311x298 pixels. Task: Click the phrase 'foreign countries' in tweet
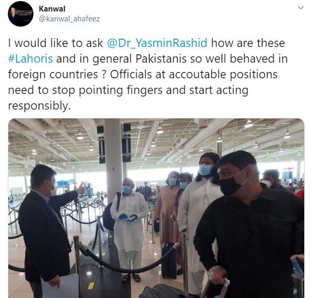click(x=53, y=75)
